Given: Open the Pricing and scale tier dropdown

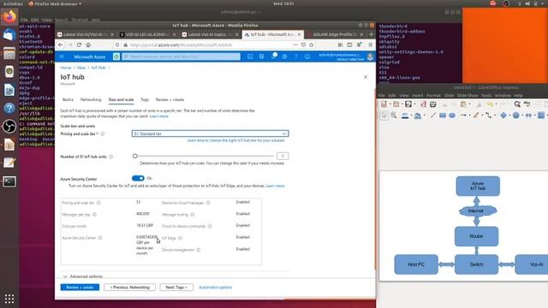Looking at the screenshot, I should pos(210,133).
